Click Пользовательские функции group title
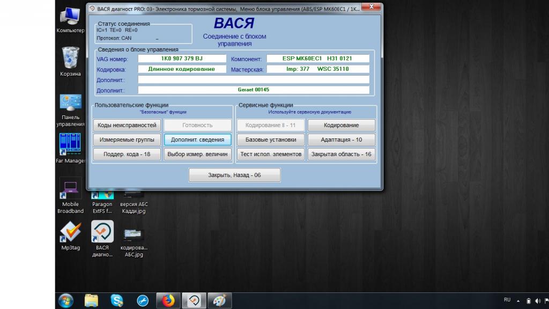The height and width of the screenshot is (309, 549). pyautogui.click(x=131, y=105)
